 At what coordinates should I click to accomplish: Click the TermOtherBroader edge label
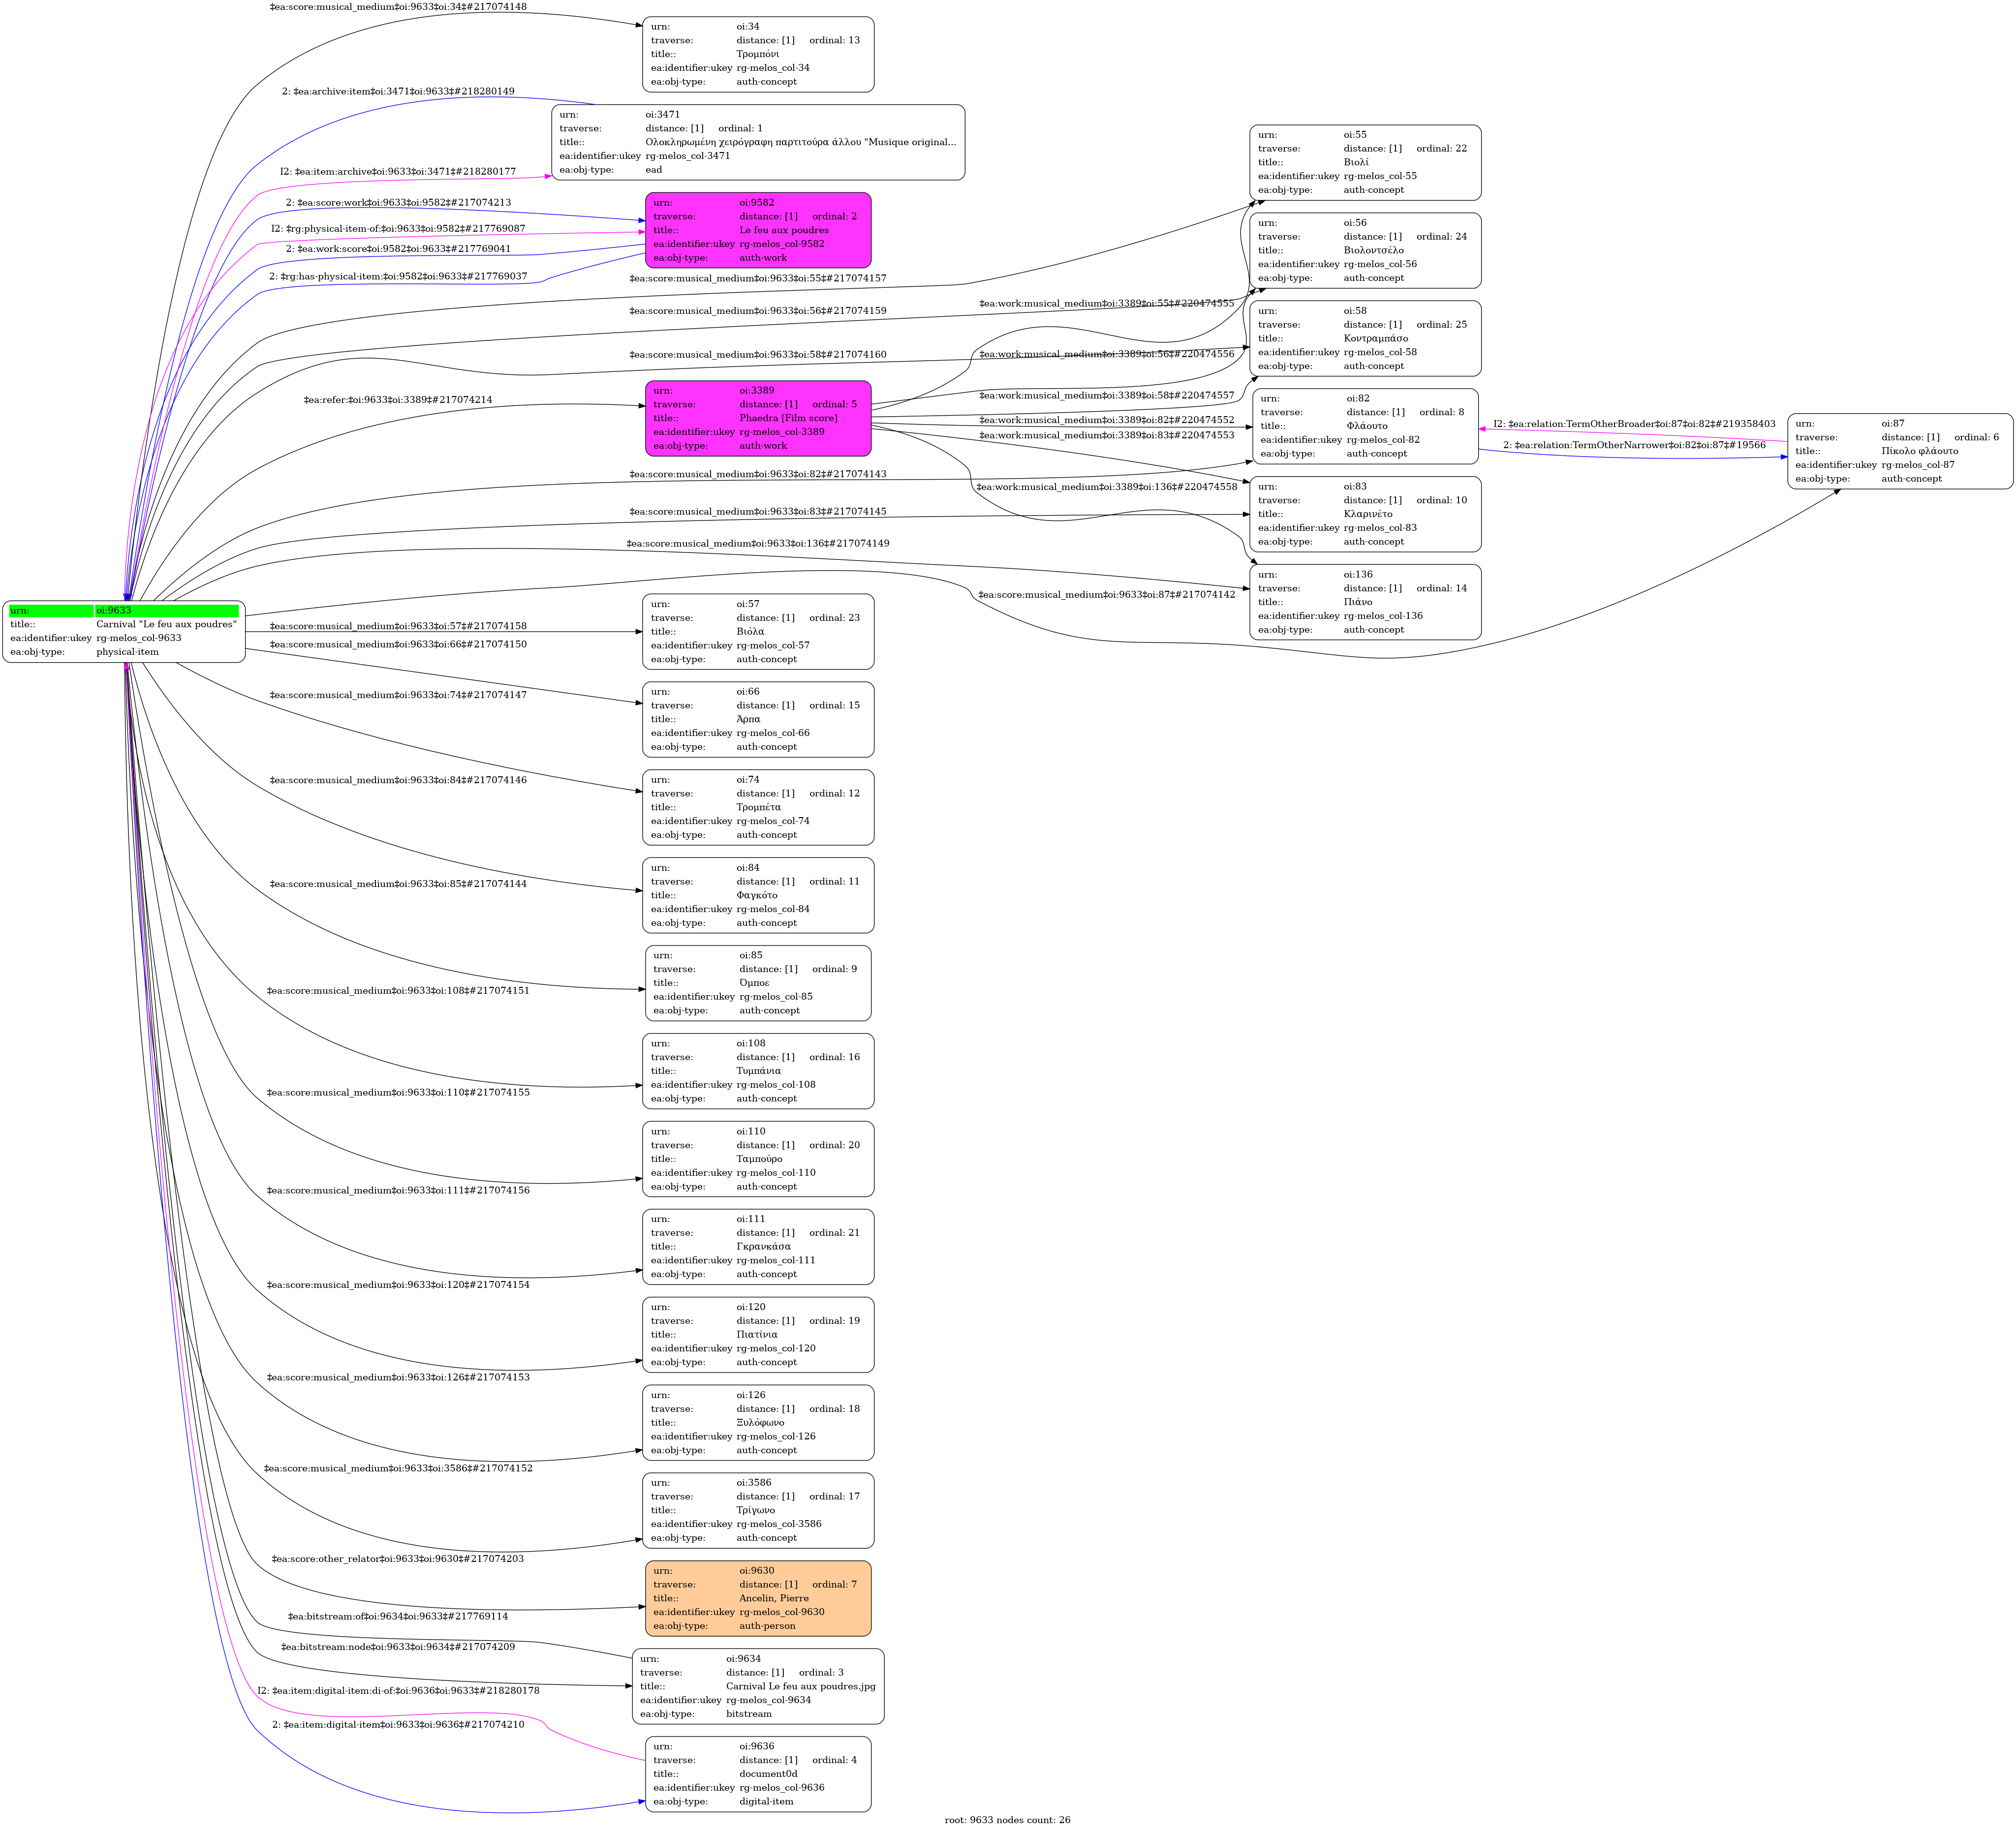pyautogui.click(x=1634, y=424)
